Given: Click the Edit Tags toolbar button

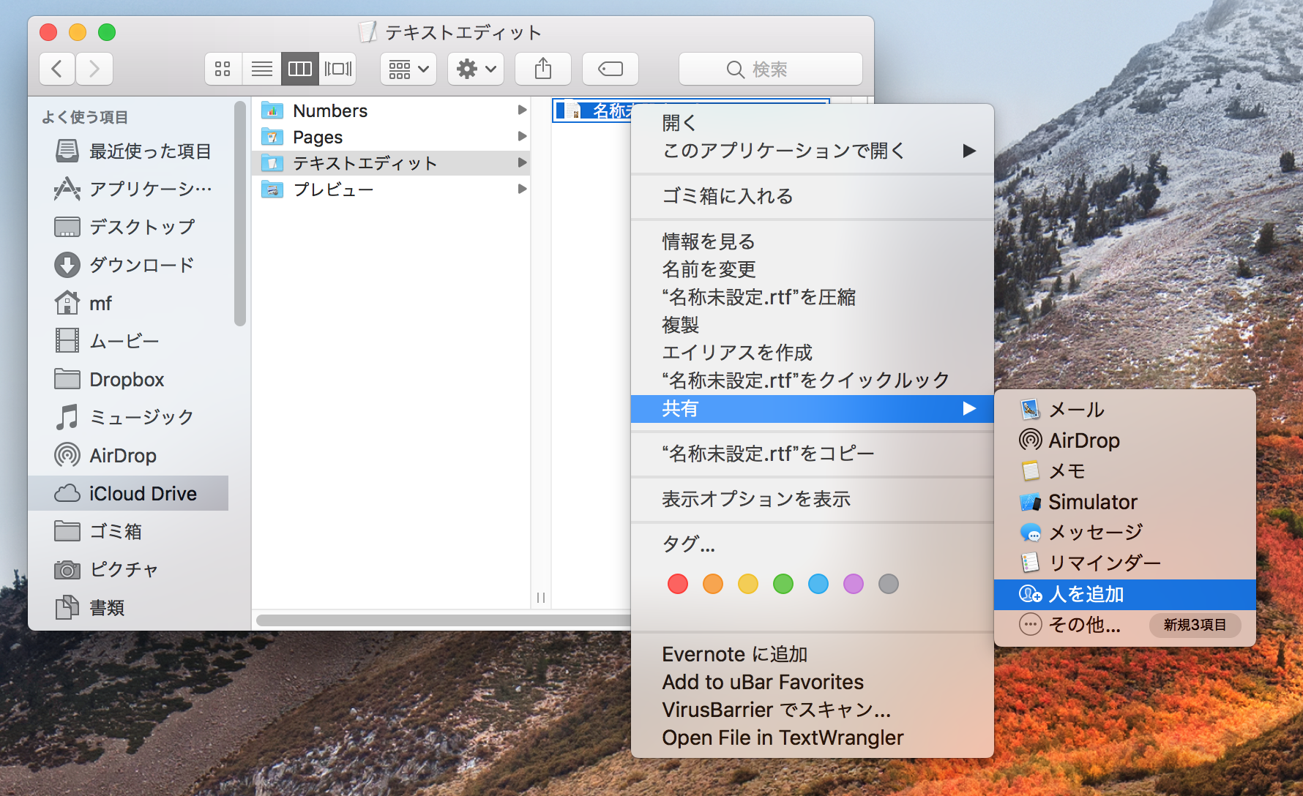Looking at the screenshot, I should 611,69.
